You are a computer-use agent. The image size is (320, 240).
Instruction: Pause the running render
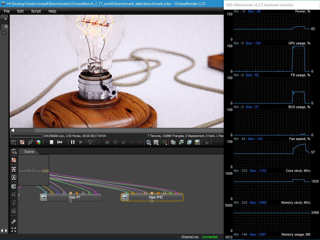click(72, 142)
